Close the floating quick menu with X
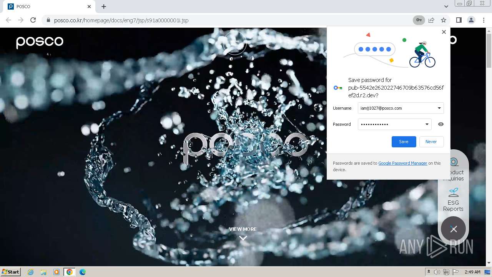Viewport: 492px width, 277px height. pos(454,229)
